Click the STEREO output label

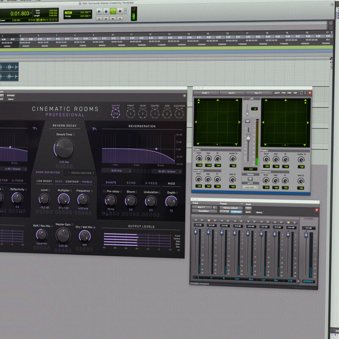[x=308, y=281]
